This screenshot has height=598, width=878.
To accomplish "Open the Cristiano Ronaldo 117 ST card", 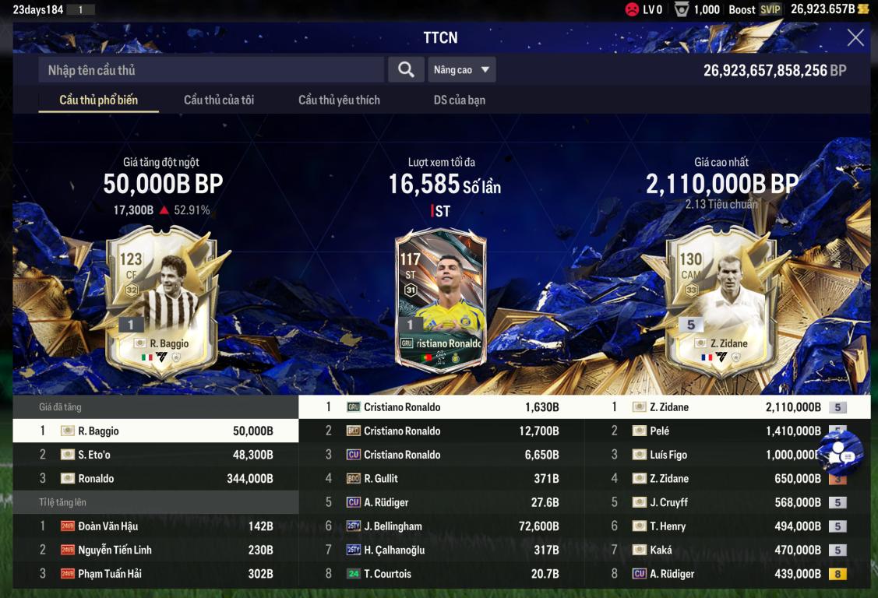I will (x=440, y=301).
